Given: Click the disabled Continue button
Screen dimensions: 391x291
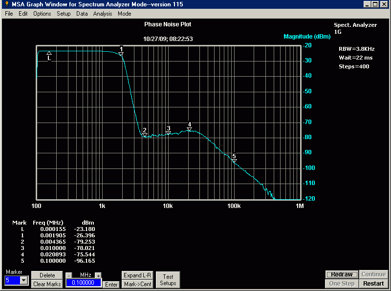Looking at the screenshot, I should click(x=373, y=274).
